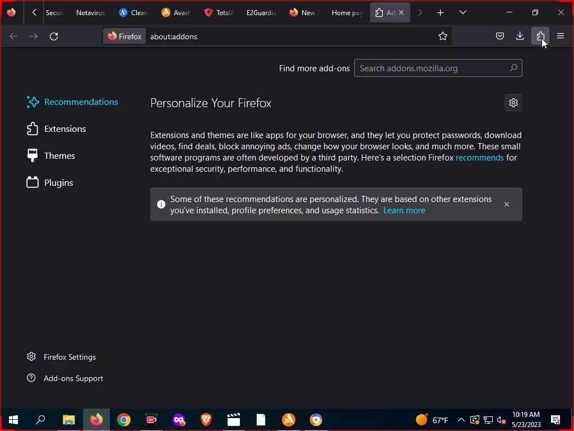Close the Add-ons Manager tab

[x=401, y=12]
